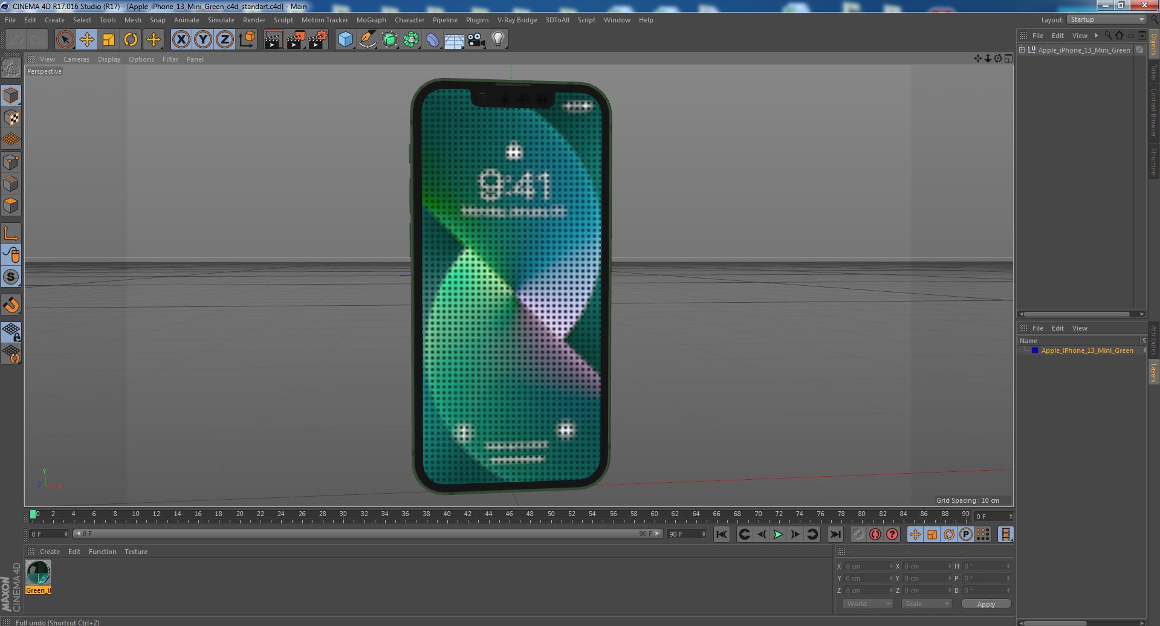Open the Array modeling objects

[x=411, y=40]
